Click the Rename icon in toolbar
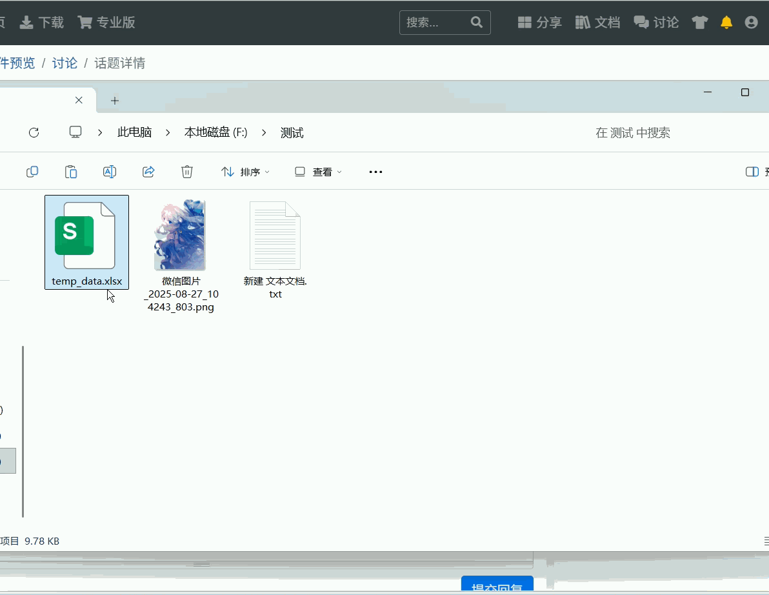The image size is (769, 595). [x=110, y=172]
